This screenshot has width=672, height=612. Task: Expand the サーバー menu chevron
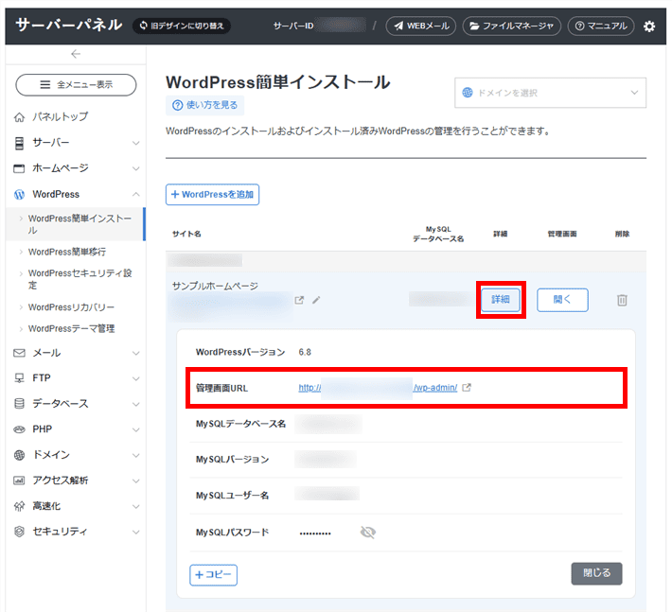coord(136,143)
